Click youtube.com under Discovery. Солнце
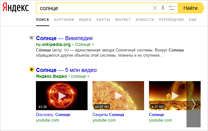 pos(47,120)
